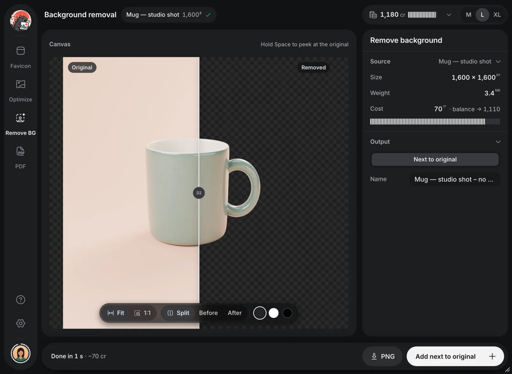Image resolution: width=512 pixels, height=374 pixels.
Task: Switch to Split view mode
Action: (x=178, y=313)
